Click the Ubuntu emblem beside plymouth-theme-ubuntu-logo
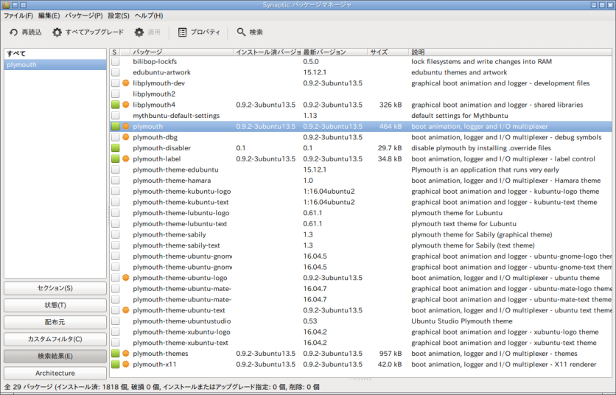The width and height of the screenshot is (616, 395). pyautogui.click(x=126, y=278)
